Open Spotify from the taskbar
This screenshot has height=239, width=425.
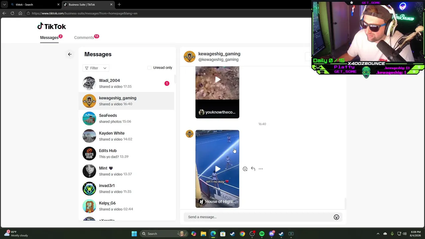[262, 234]
